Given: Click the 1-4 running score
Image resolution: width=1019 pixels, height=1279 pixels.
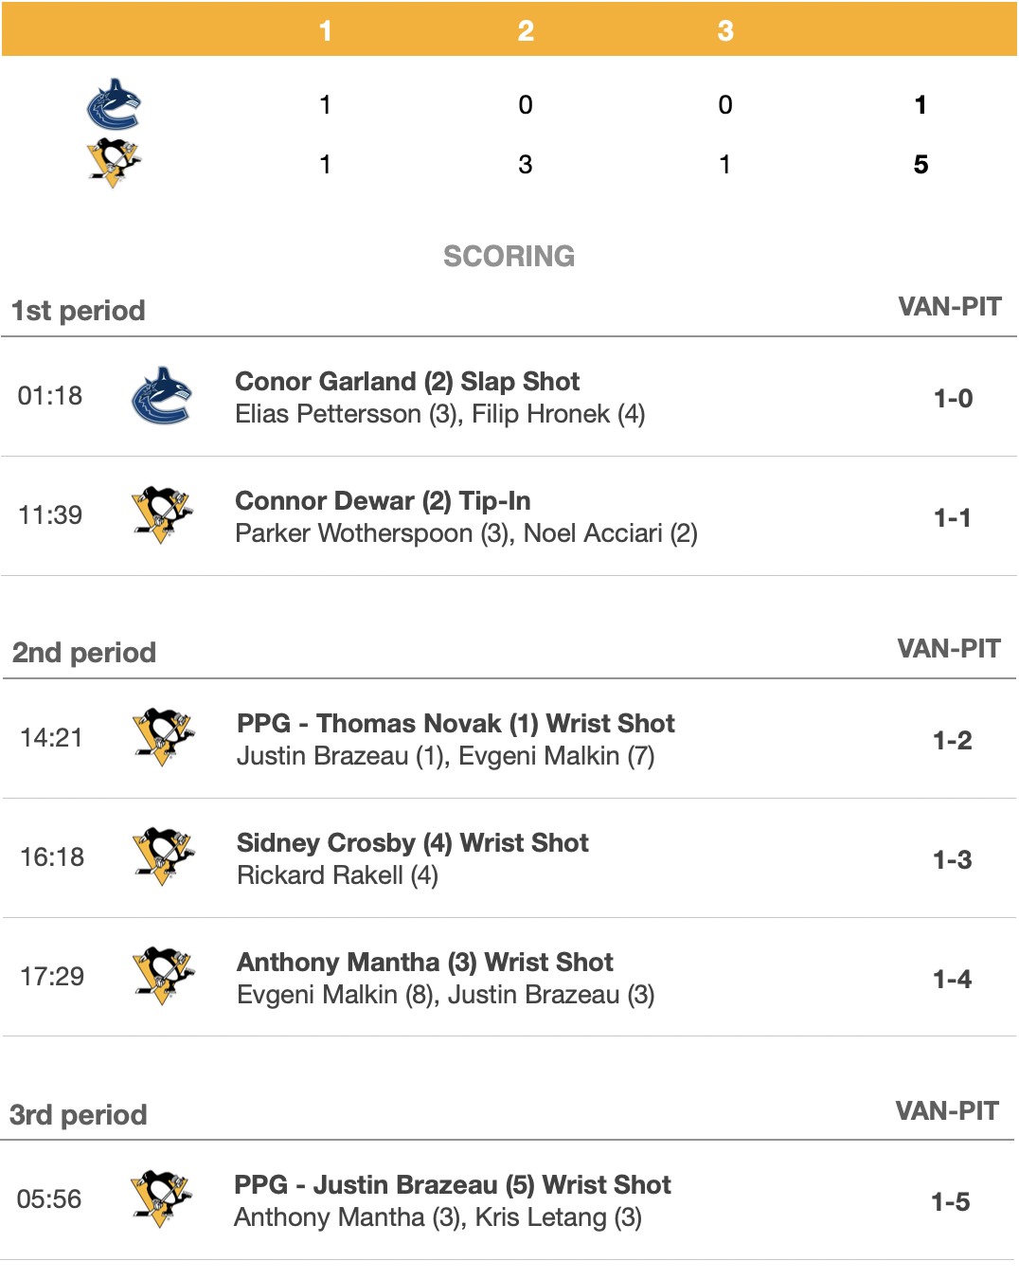Looking at the screenshot, I should click(952, 980).
